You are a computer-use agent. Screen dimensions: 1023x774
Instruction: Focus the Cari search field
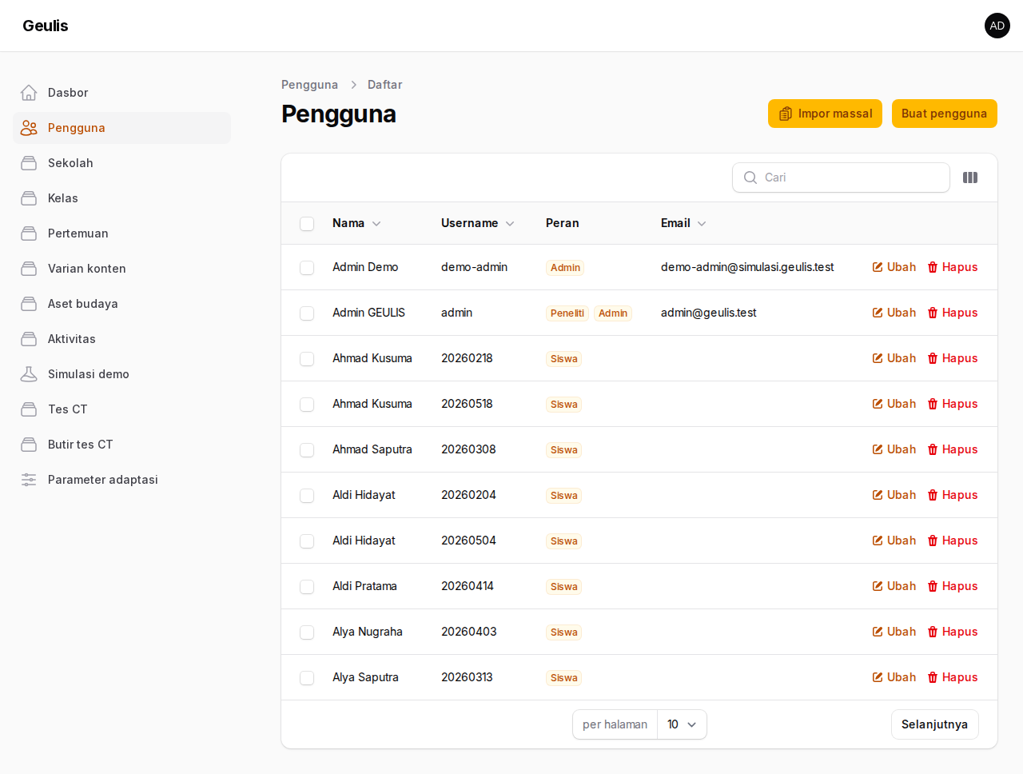click(841, 178)
